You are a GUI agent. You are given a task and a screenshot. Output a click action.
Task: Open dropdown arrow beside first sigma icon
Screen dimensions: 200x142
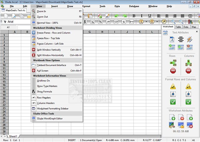coord(146,22)
